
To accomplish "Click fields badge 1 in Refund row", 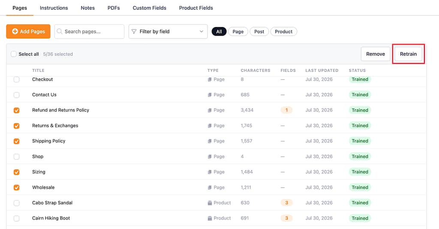I will tap(286, 110).
